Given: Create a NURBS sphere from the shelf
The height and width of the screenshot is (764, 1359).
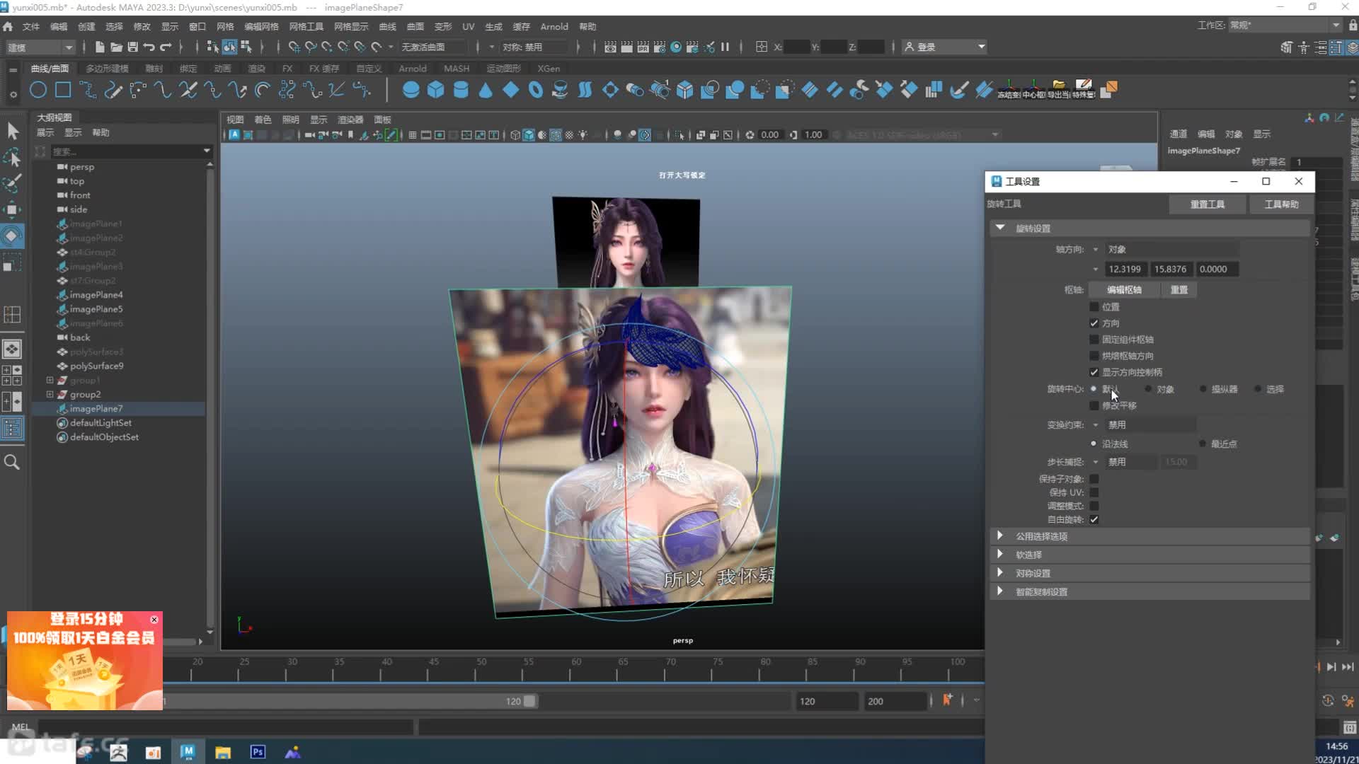Looking at the screenshot, I should [x=411, y=90].
